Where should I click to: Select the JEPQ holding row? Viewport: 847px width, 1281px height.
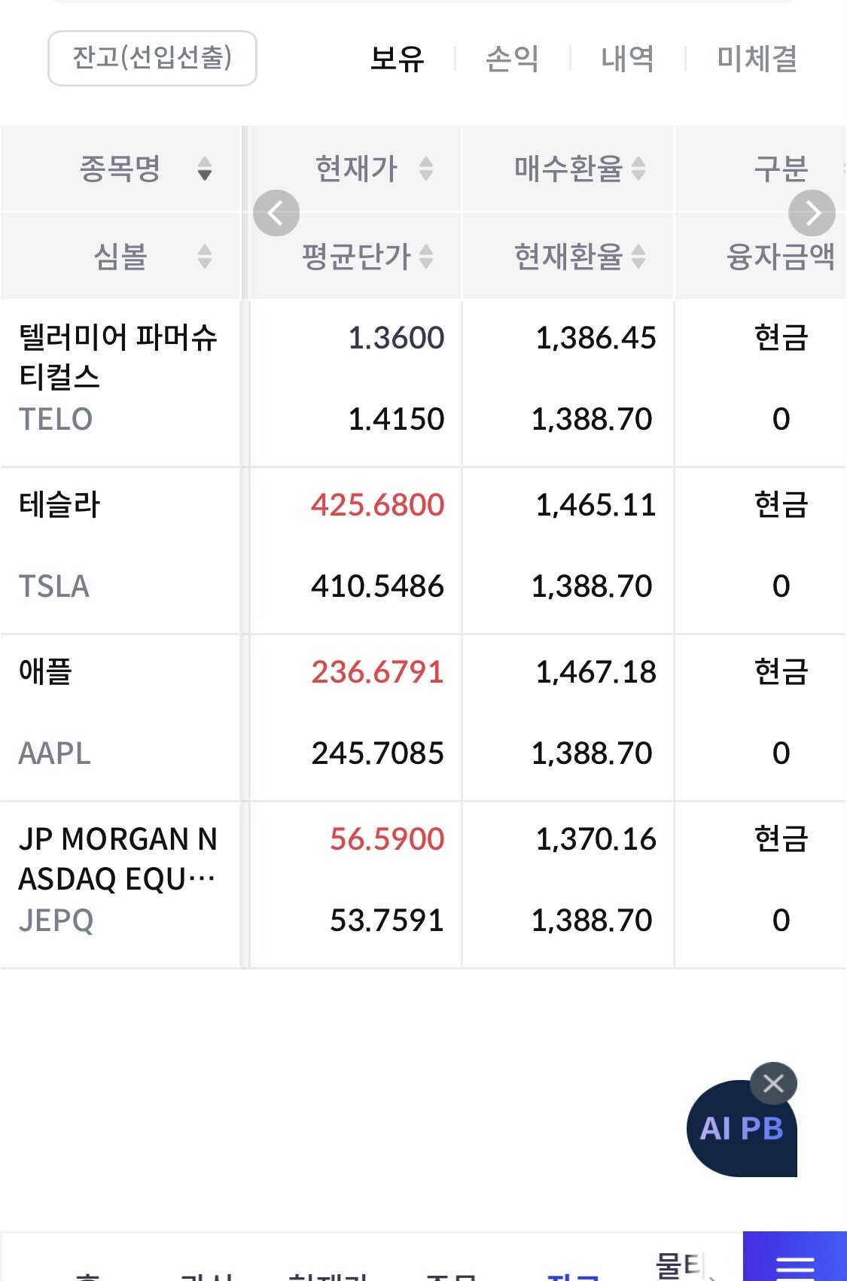[120, 884]
